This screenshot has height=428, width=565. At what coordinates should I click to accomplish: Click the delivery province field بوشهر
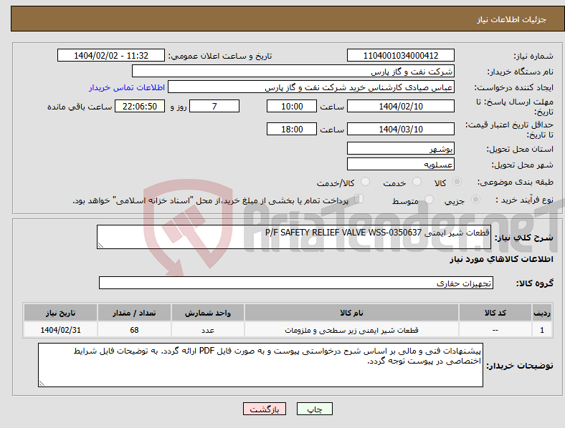coord(400,148)
